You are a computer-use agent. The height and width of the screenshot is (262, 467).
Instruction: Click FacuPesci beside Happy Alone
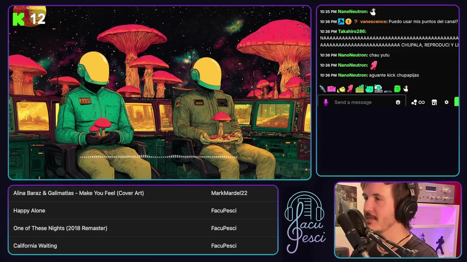[224, 211]
